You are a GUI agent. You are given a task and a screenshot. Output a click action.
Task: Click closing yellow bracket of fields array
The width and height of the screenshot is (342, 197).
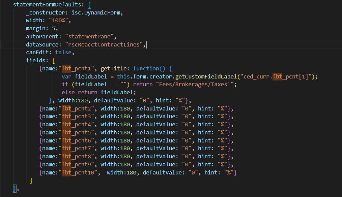pyautogui.click(x=31, y=180)
